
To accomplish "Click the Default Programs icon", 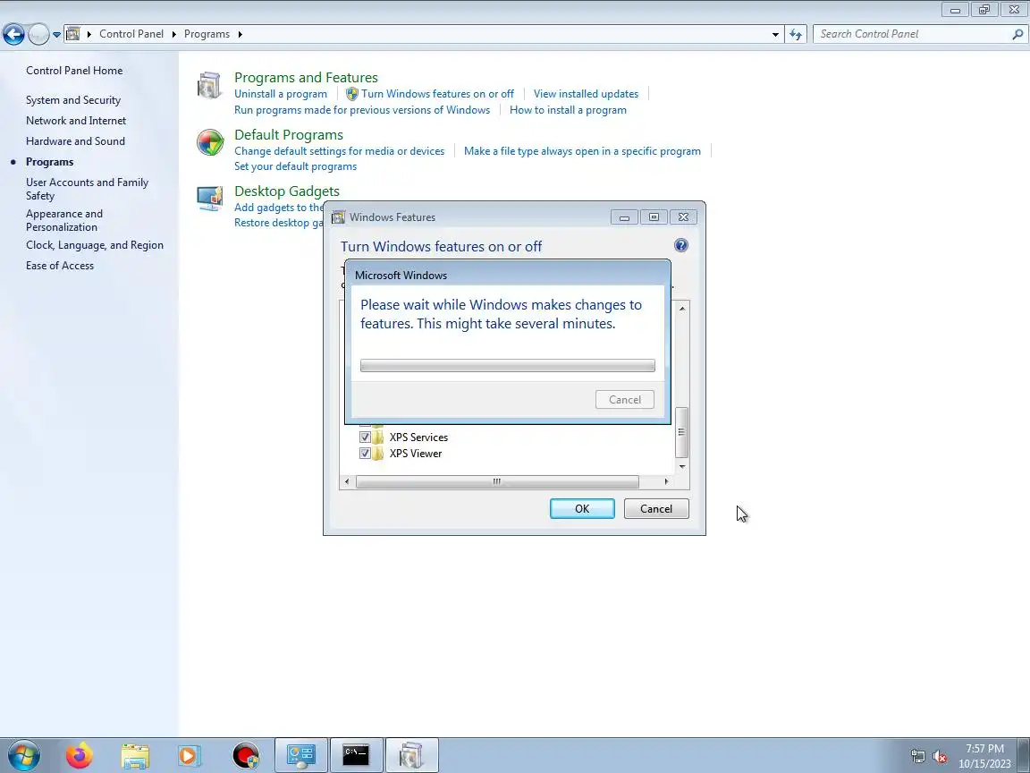I will 210,142.
